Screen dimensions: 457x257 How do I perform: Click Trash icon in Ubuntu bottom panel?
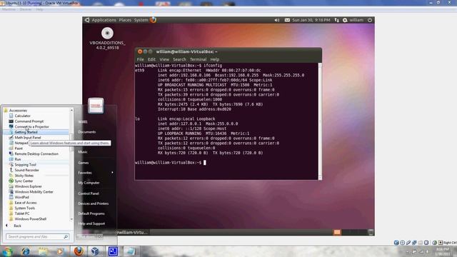371,232
